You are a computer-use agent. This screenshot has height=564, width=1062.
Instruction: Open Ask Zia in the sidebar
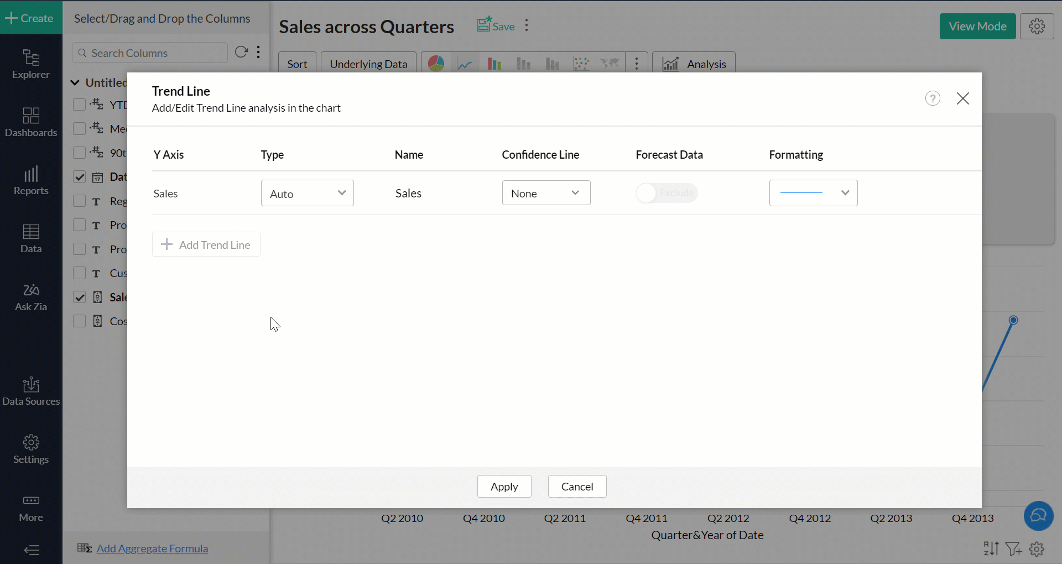(31, 297)
